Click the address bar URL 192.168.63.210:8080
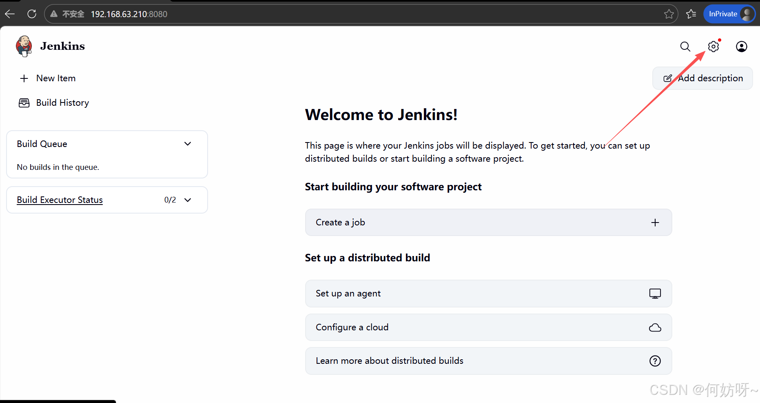 point(129,14)
